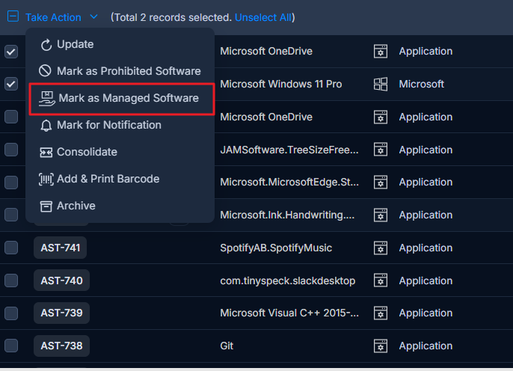The width and height of the screenshot is (513, 371).
Task: Choose Add & Print Barcode
Action: pyautogui.click(x=120, y=179)
